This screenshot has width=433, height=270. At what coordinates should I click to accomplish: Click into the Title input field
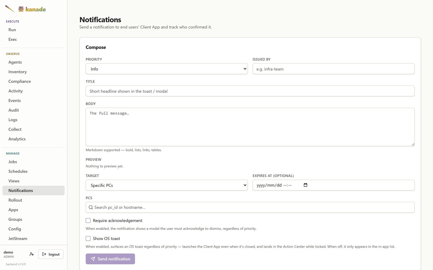tap(250, 91)
